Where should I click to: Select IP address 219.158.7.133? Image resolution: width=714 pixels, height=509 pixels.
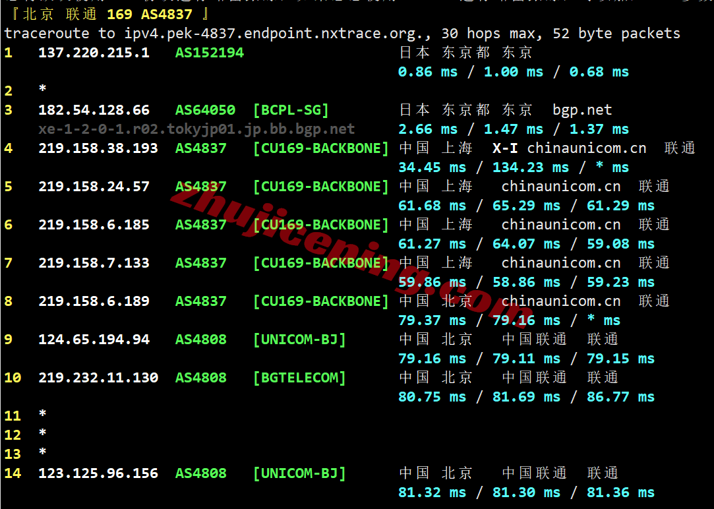94,263
